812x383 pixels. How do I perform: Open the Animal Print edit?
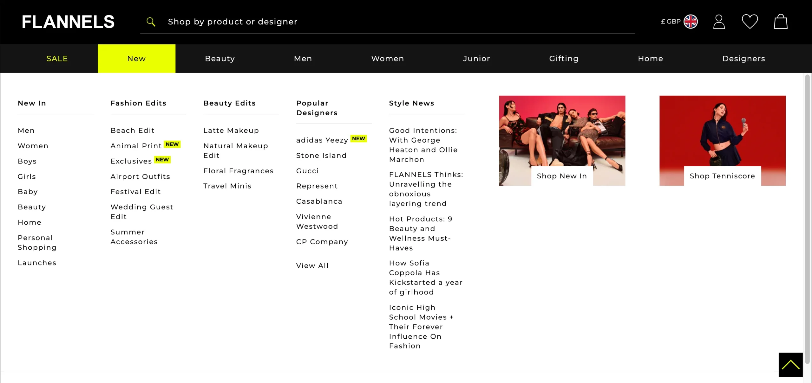coord(136,146)
